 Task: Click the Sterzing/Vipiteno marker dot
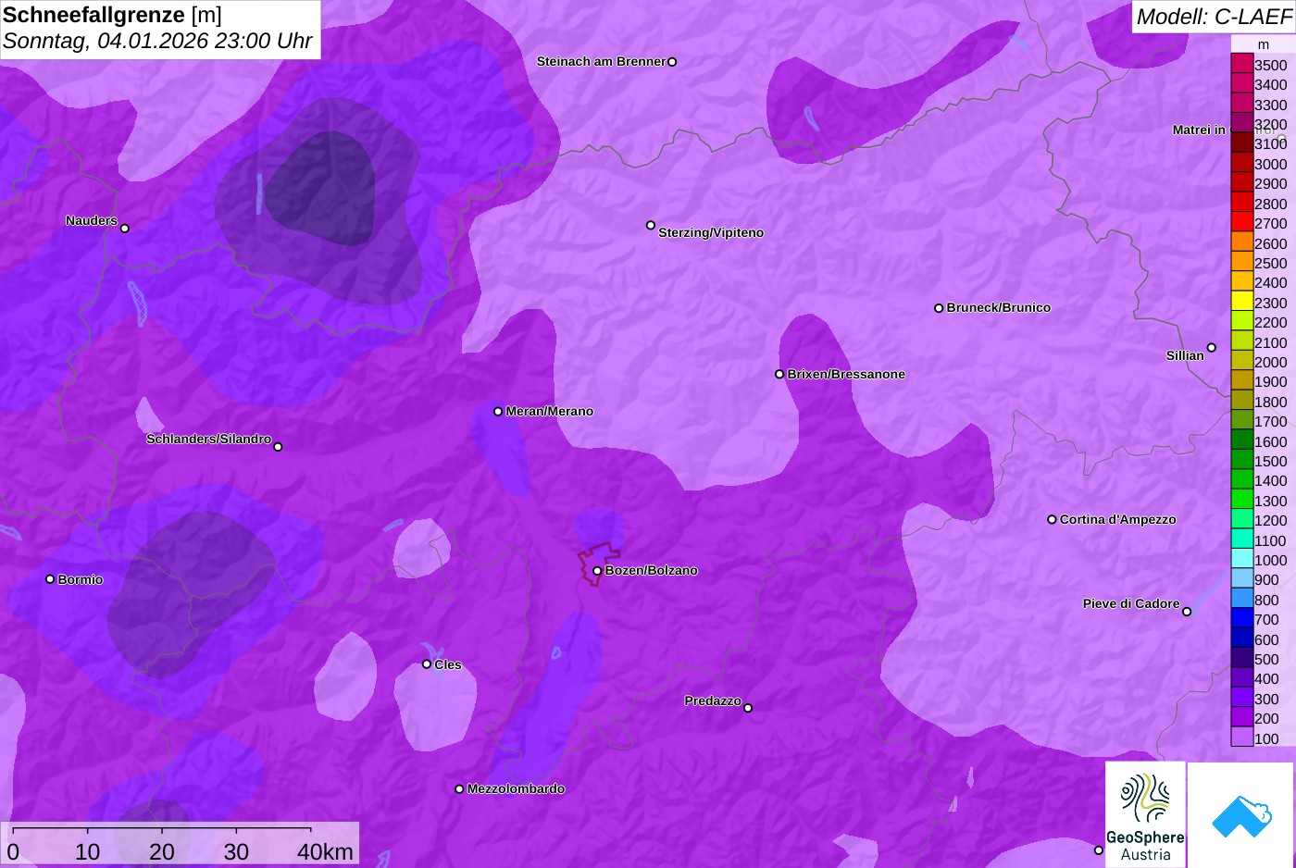[651, 225]
